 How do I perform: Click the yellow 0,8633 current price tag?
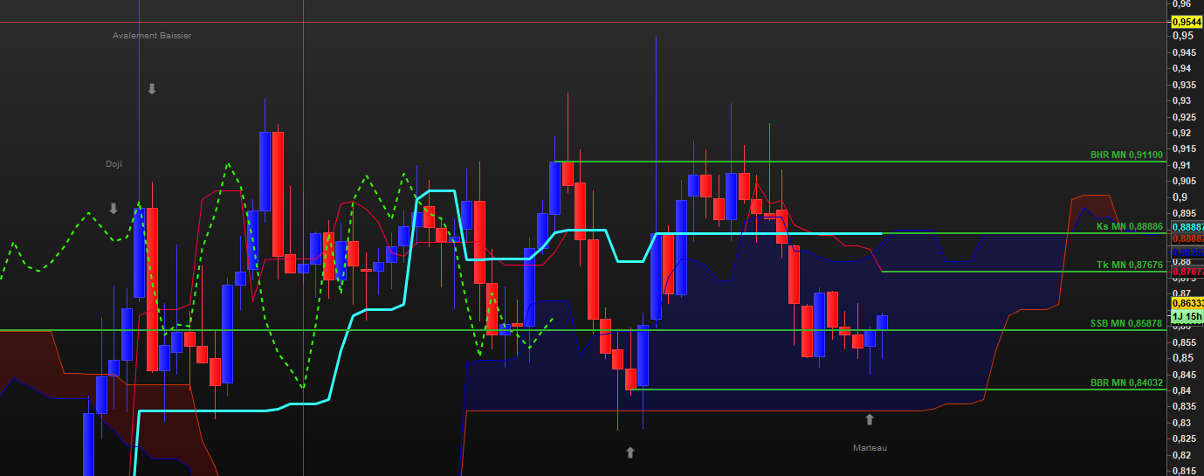pos(1187,303)
